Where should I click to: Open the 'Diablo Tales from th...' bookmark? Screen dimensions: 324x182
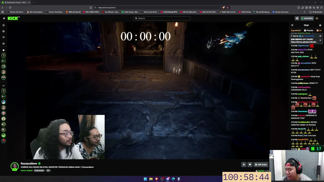point(228,12)
